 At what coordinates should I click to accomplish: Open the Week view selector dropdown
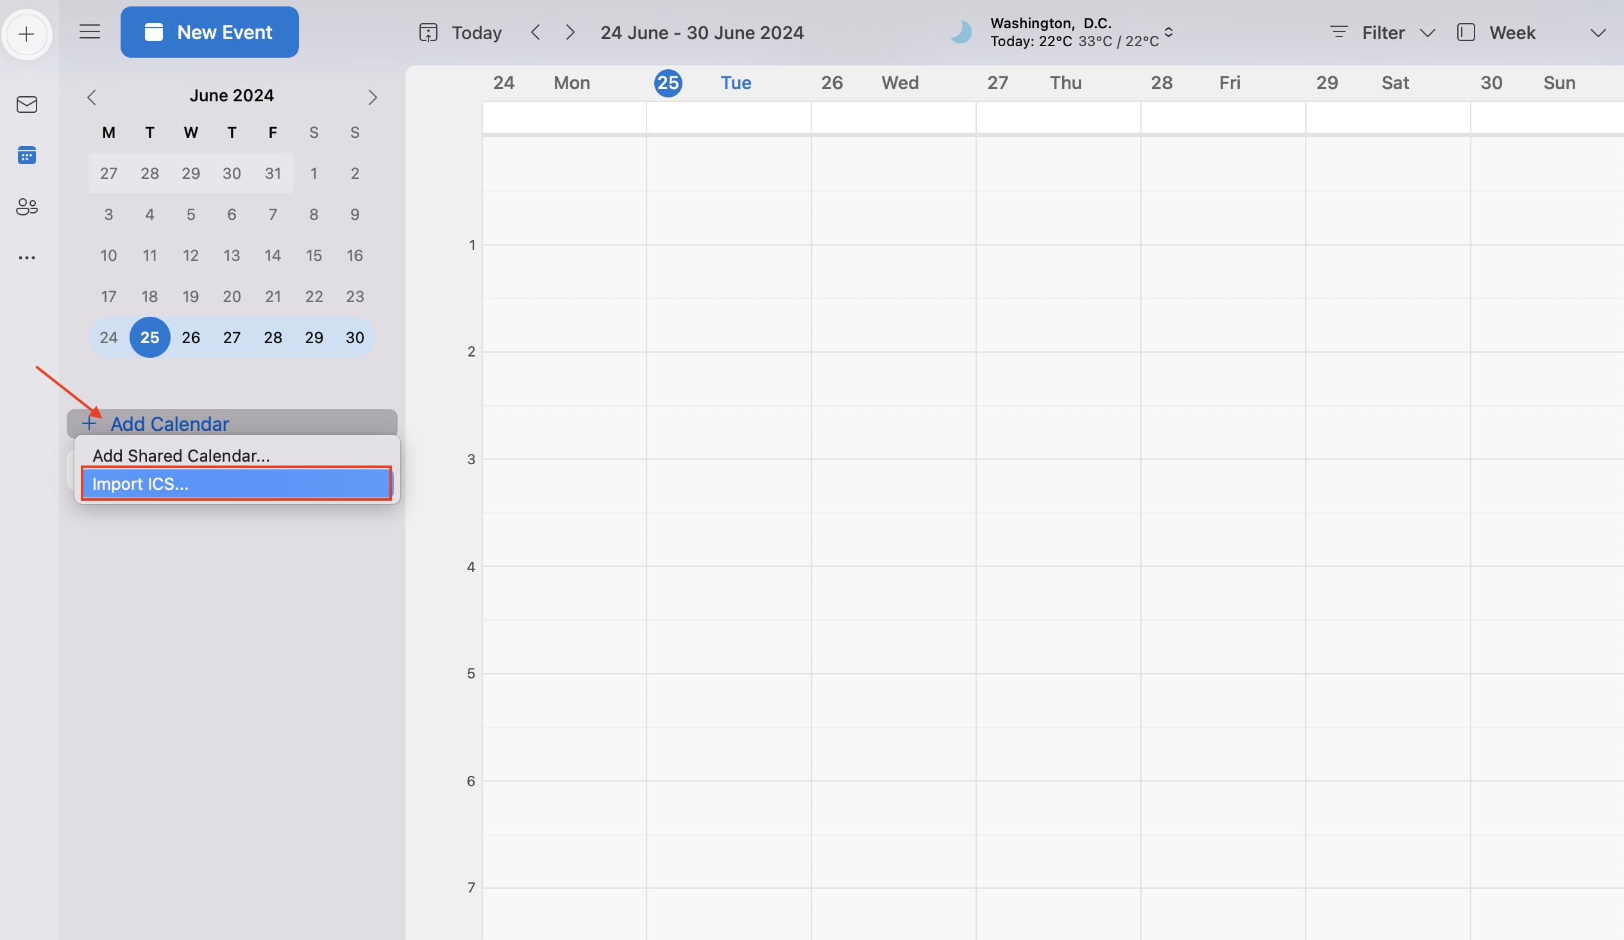pos(1498,32)
